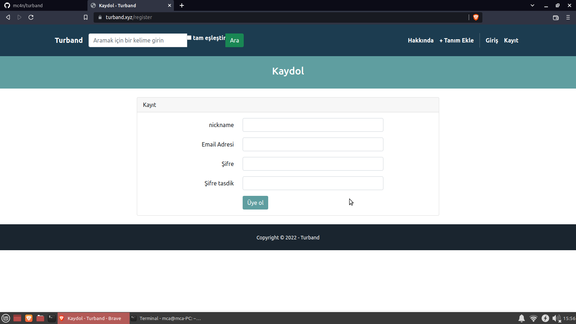The height and width of the screenshot is (324, 576).
Task: Go to Giriş login page
Action: 492,40
